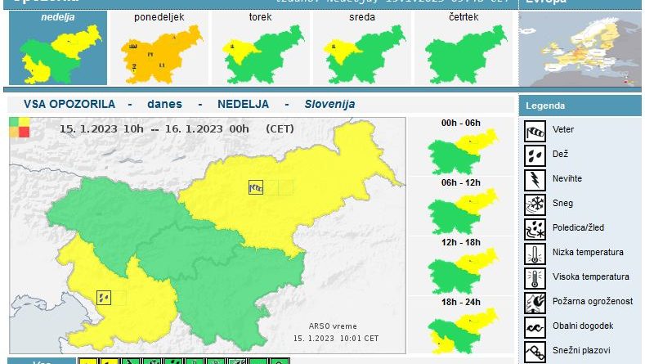Click the Slovenija heading link
645x364 pixels.
[330, 104]
